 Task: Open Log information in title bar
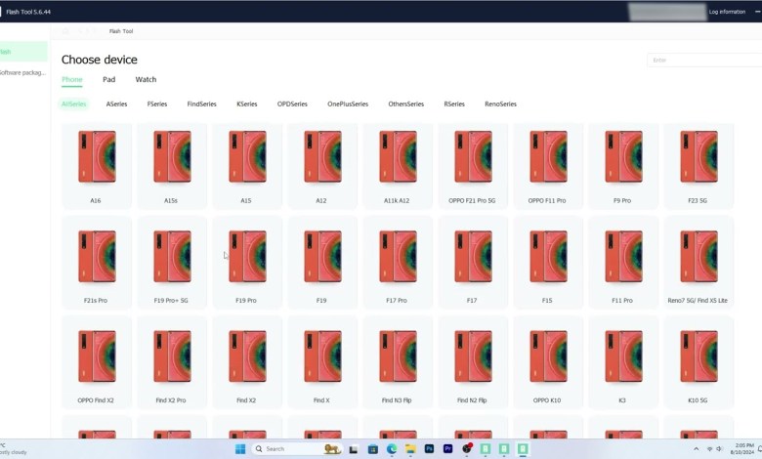pyautogui.click(x=726, y=12)
